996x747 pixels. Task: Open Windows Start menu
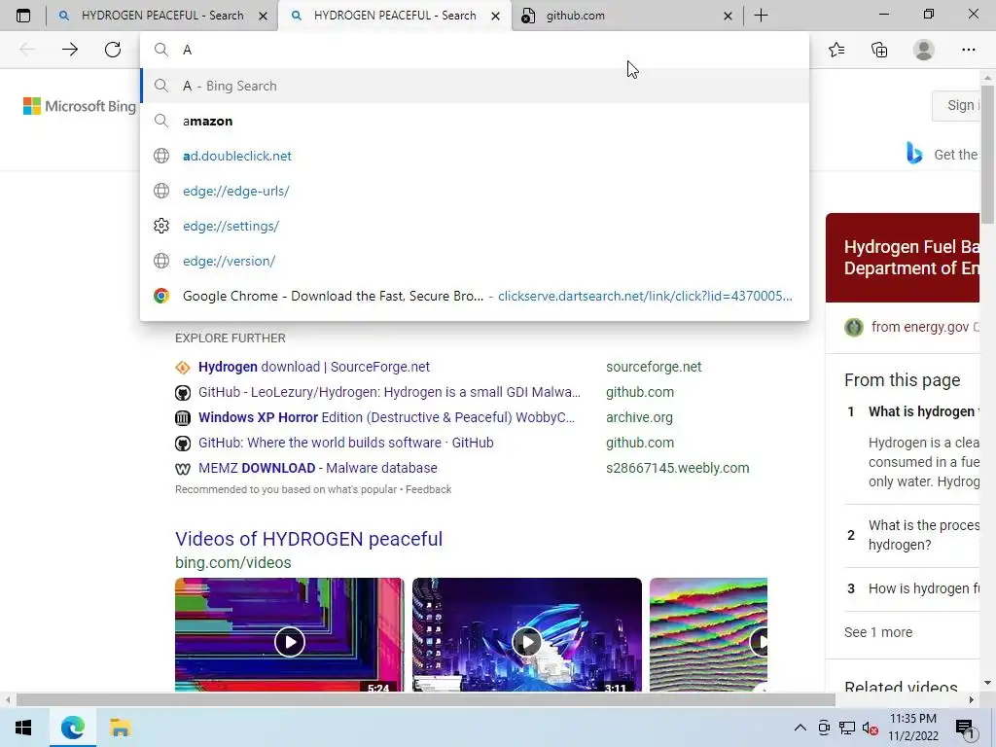pyautogui.click(x=23, y=728)
